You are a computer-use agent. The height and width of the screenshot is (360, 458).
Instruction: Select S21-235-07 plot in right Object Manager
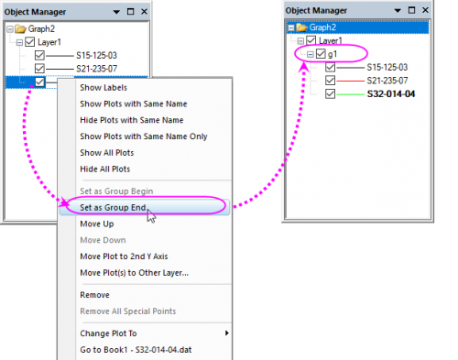pyautogui.click(x=387, y=81)
